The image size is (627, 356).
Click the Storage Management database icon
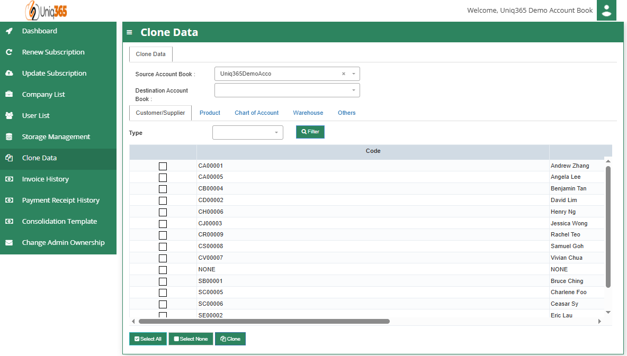click(9, 136)
